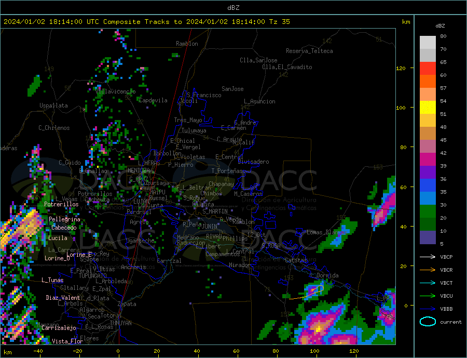Click the white Lucila label
The width and height of the screenshot is (467, 358).
click(58, 238)
